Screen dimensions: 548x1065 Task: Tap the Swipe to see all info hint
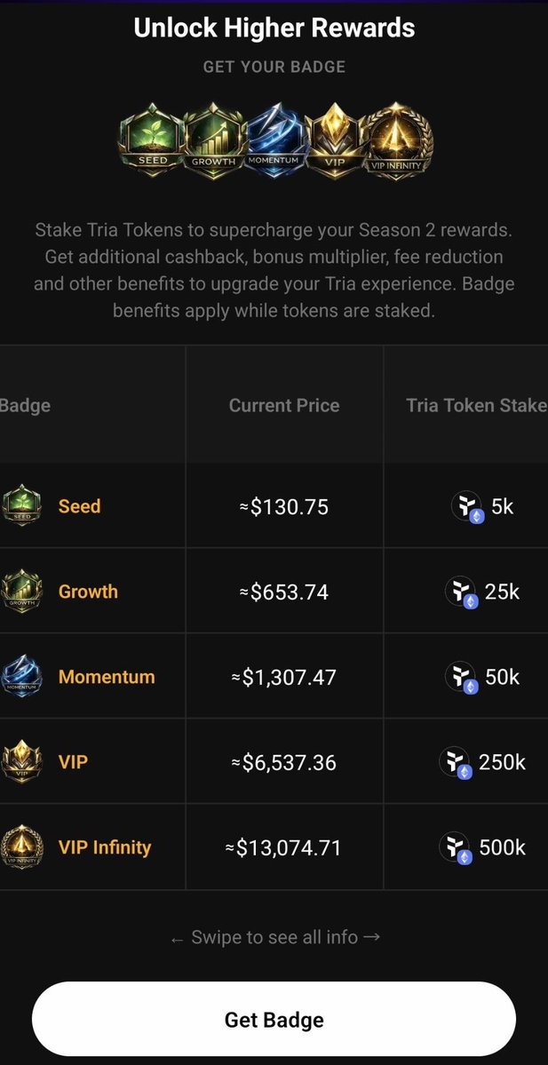(274, 937)
